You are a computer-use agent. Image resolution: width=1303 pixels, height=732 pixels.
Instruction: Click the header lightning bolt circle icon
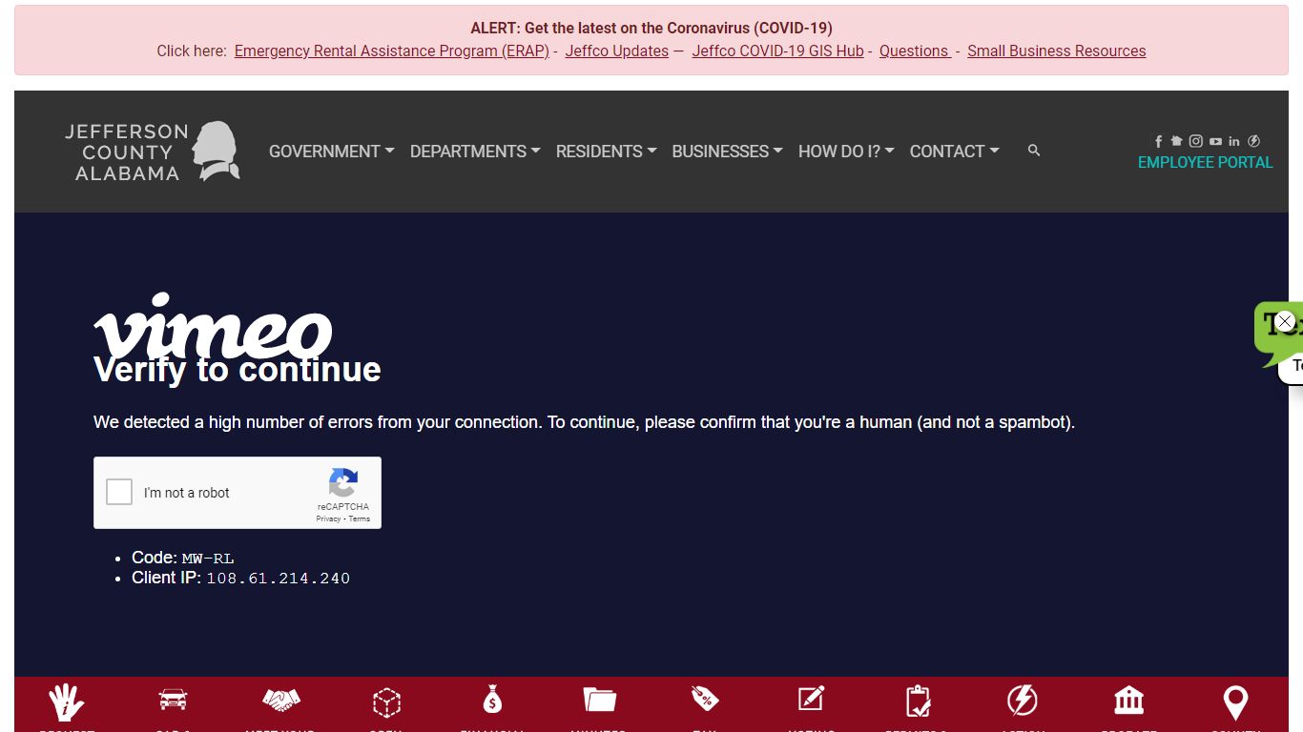coord(1253,141)
